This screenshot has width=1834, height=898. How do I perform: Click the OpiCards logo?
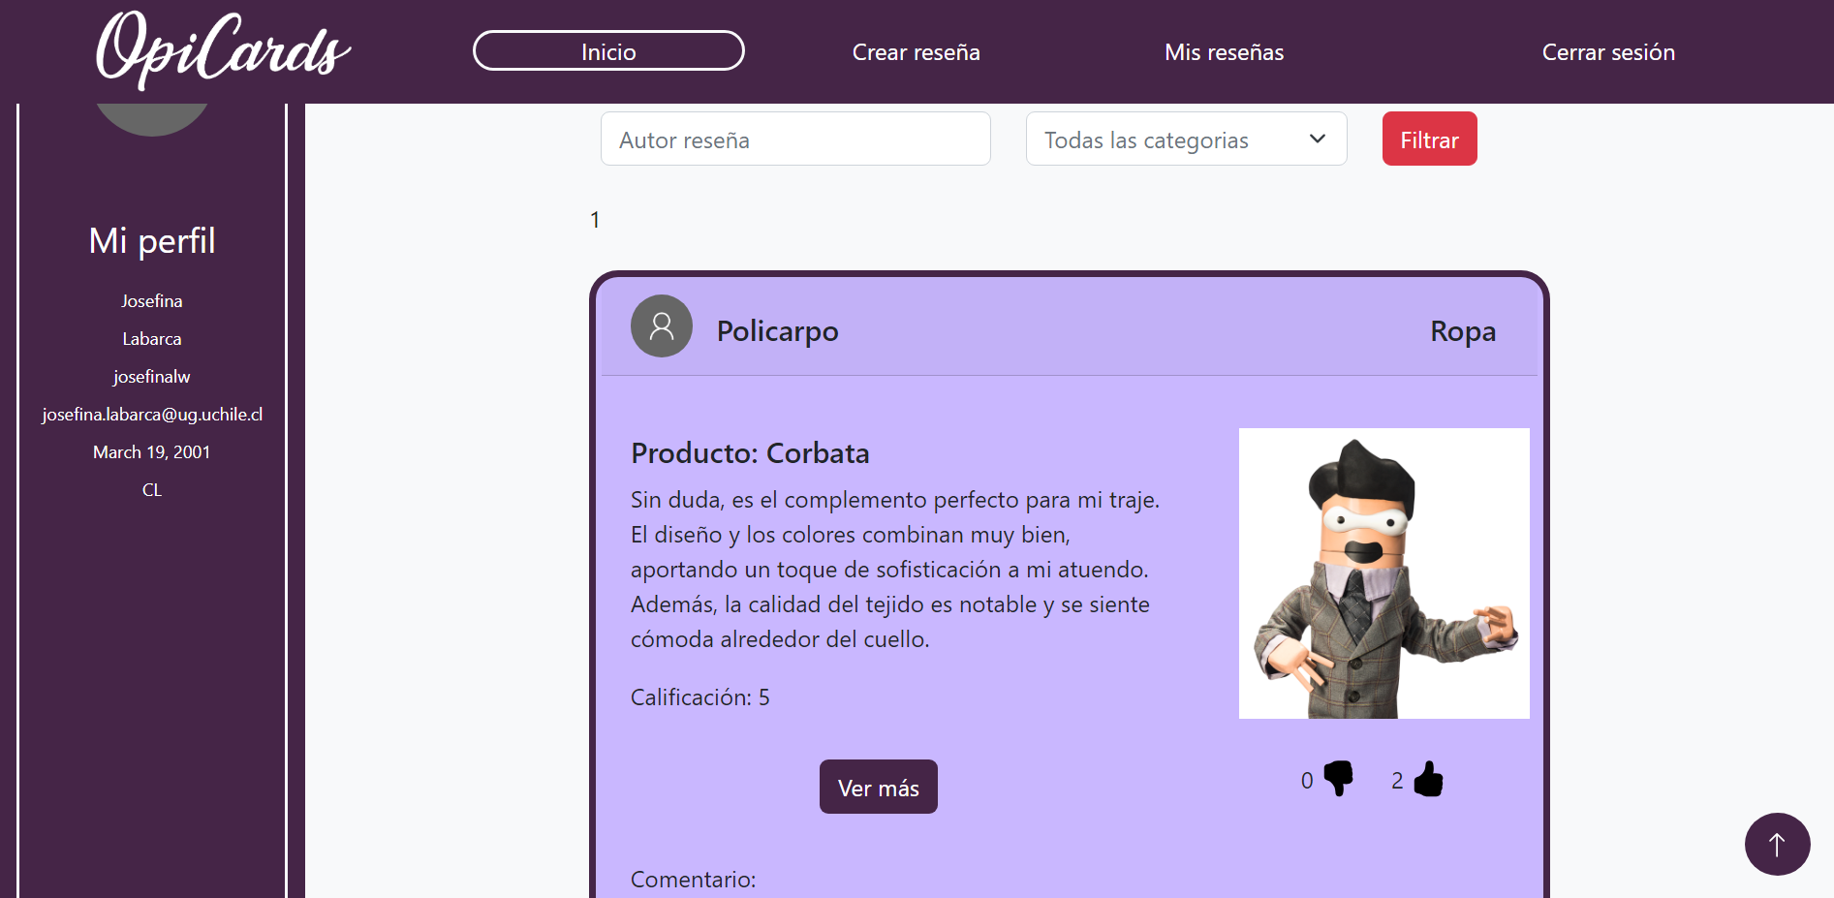click(223, 50)
